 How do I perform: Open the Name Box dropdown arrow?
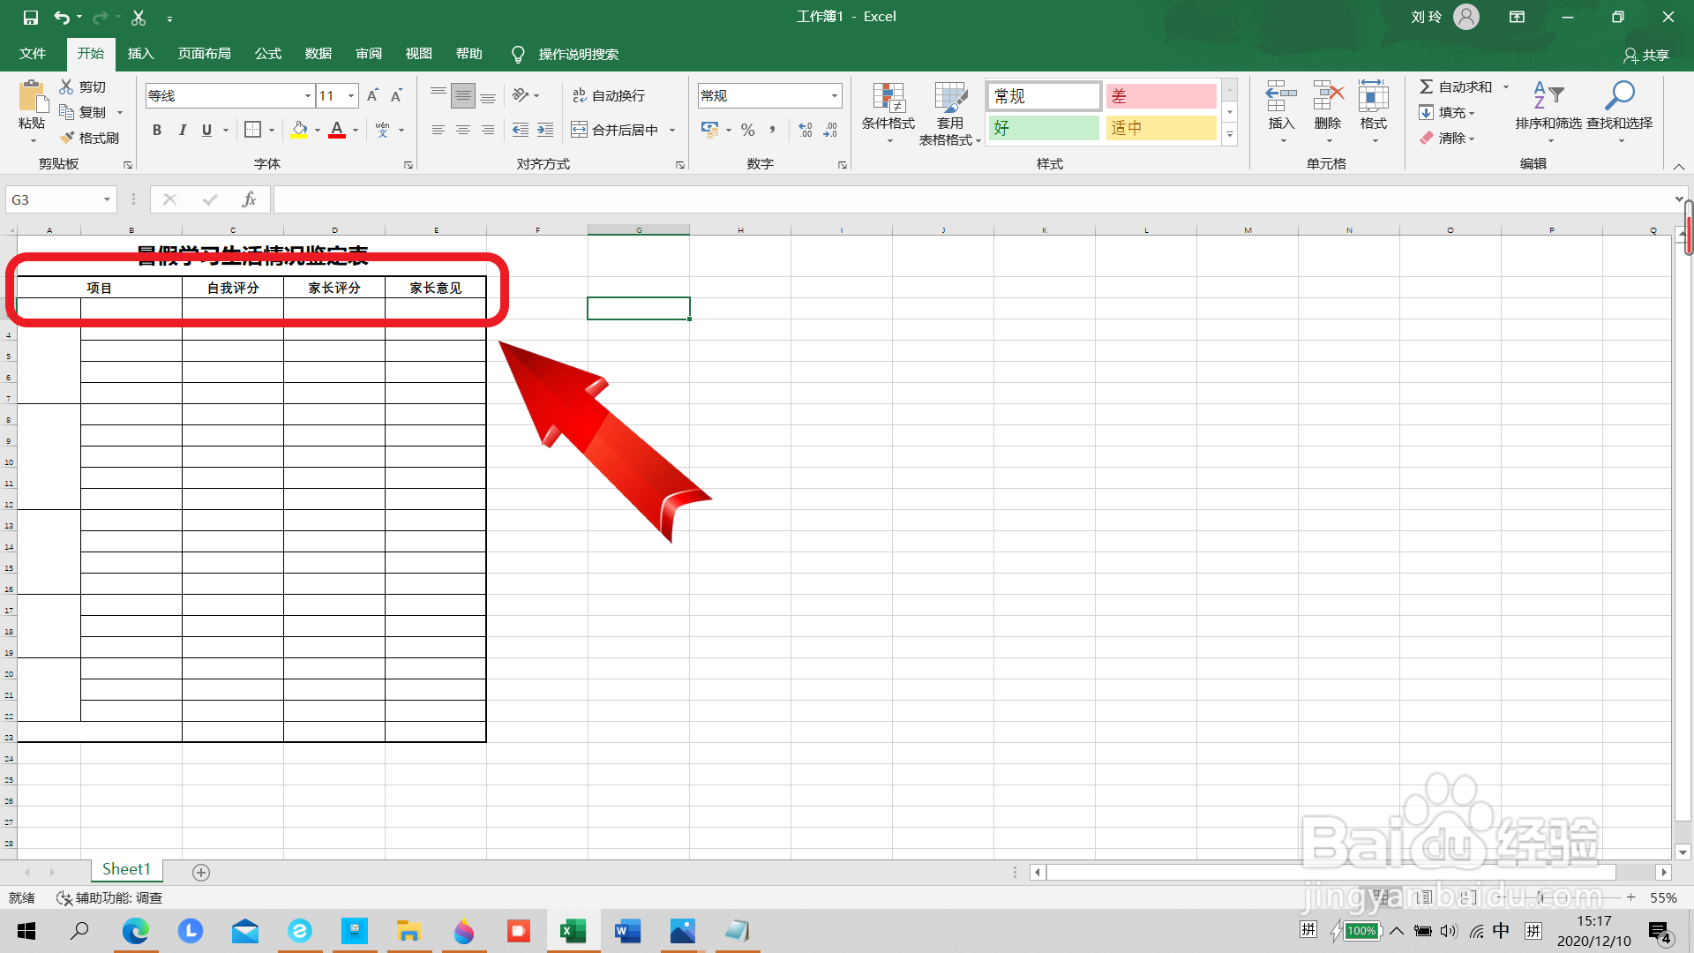tap(107, 199)
